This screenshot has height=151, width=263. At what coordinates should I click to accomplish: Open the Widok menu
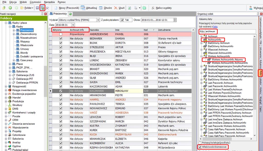coord(23,2)
